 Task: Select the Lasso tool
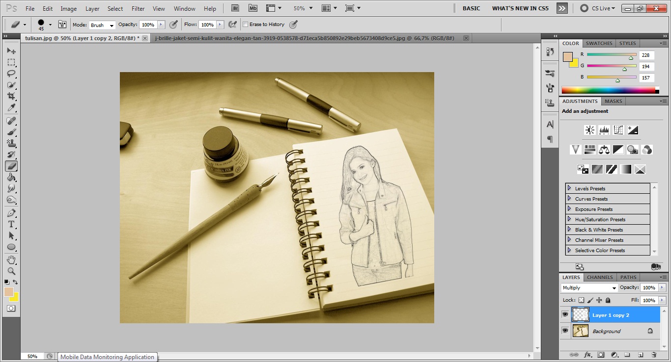(11, 74)
